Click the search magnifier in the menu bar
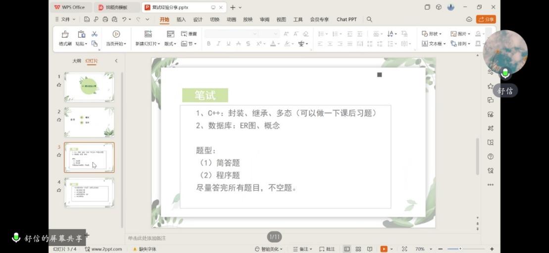The image size is (549, 253). (369, 19)
